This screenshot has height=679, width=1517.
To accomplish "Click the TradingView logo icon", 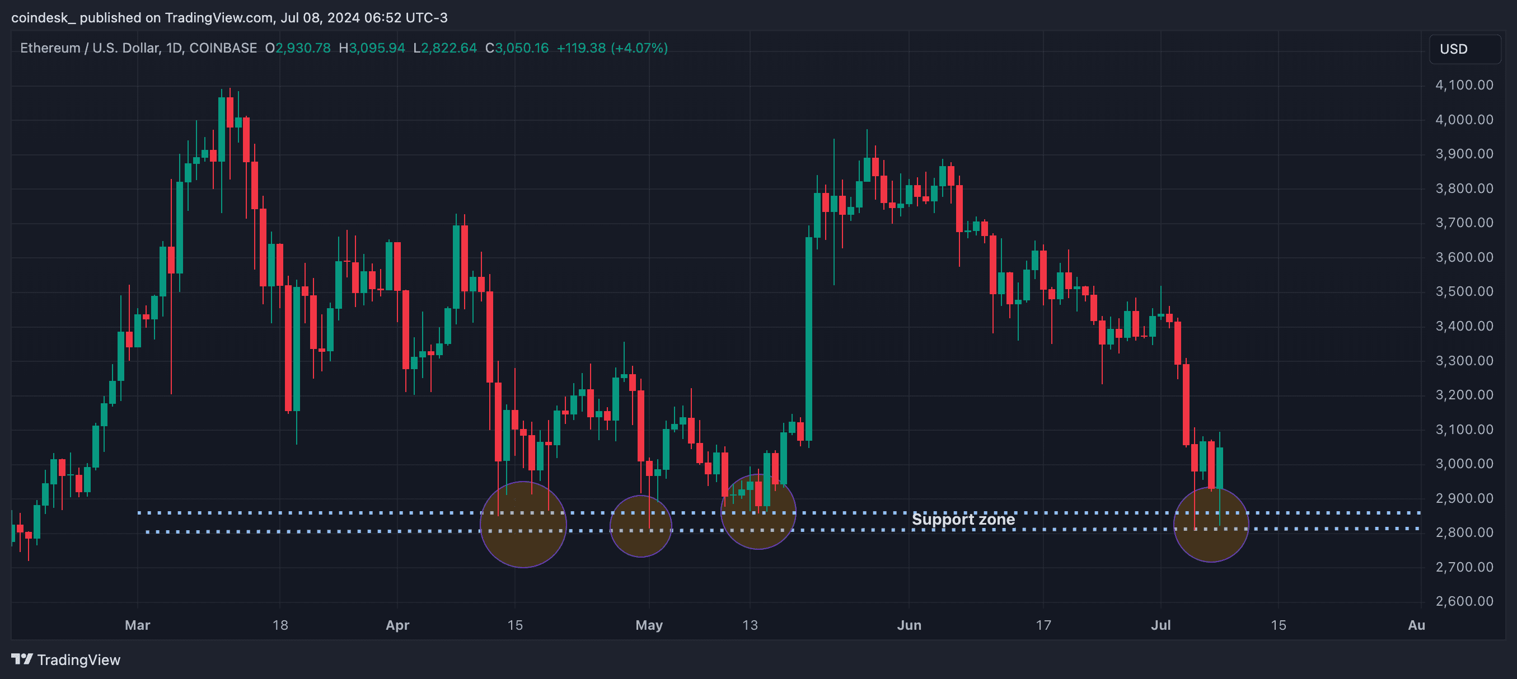I will (22, 659).
